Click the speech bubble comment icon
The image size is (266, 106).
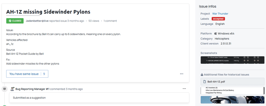5,89
